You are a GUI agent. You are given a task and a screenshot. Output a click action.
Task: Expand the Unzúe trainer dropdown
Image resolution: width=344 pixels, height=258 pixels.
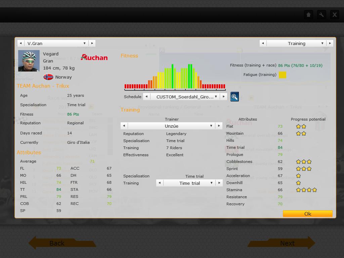coord(211,126)
